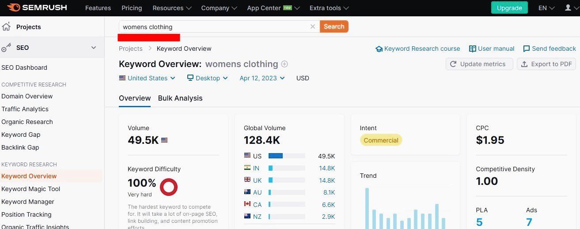Collapse the SEO sidebar section
The image size is (580, 229).
pyautogui.click(x=94, y=48)
